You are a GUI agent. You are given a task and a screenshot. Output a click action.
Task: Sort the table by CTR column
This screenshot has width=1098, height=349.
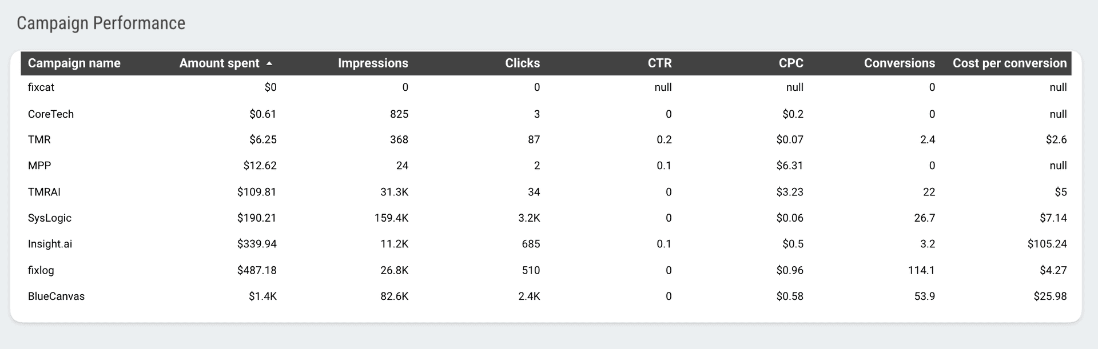[659, 63]
